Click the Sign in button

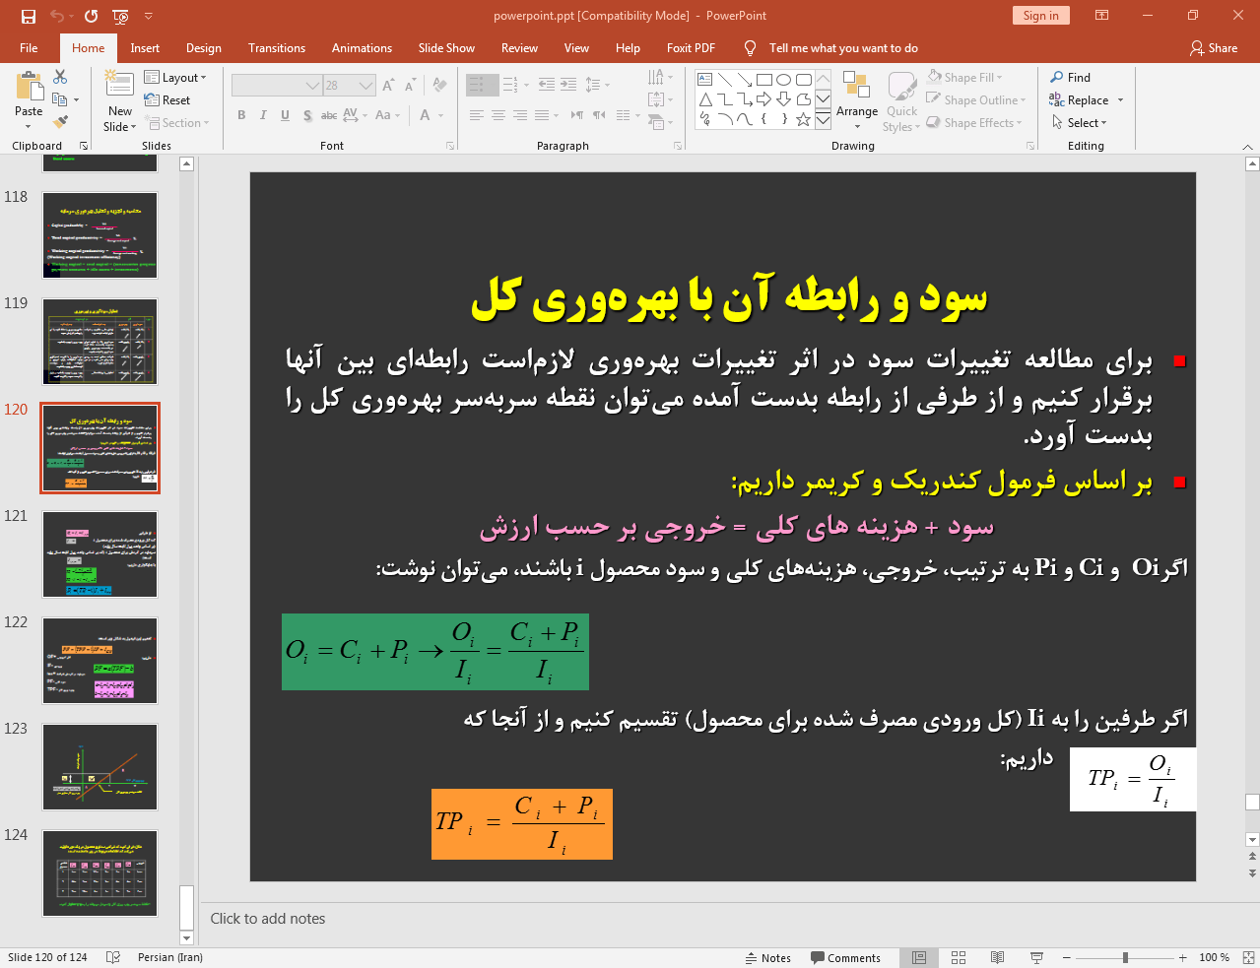[x=1040, y=15]
